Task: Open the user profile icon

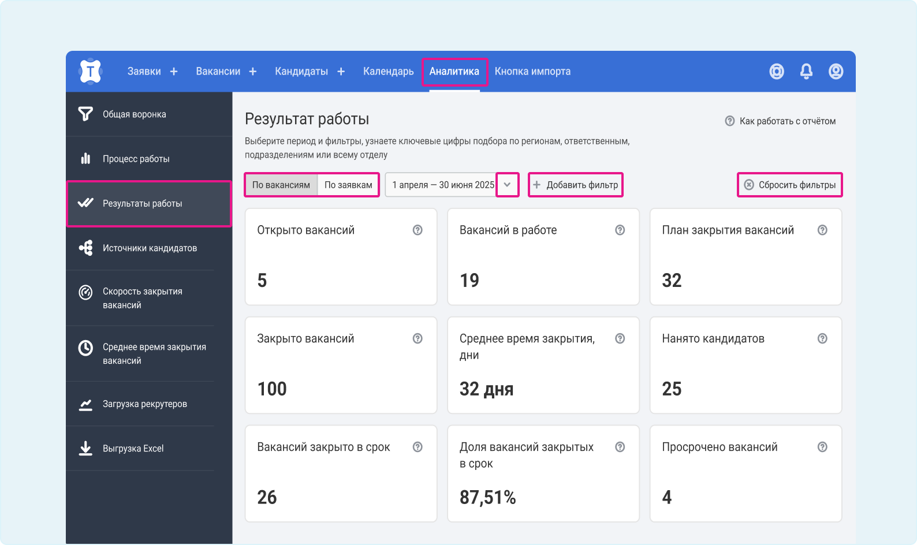Action: [x=836, y=72]
